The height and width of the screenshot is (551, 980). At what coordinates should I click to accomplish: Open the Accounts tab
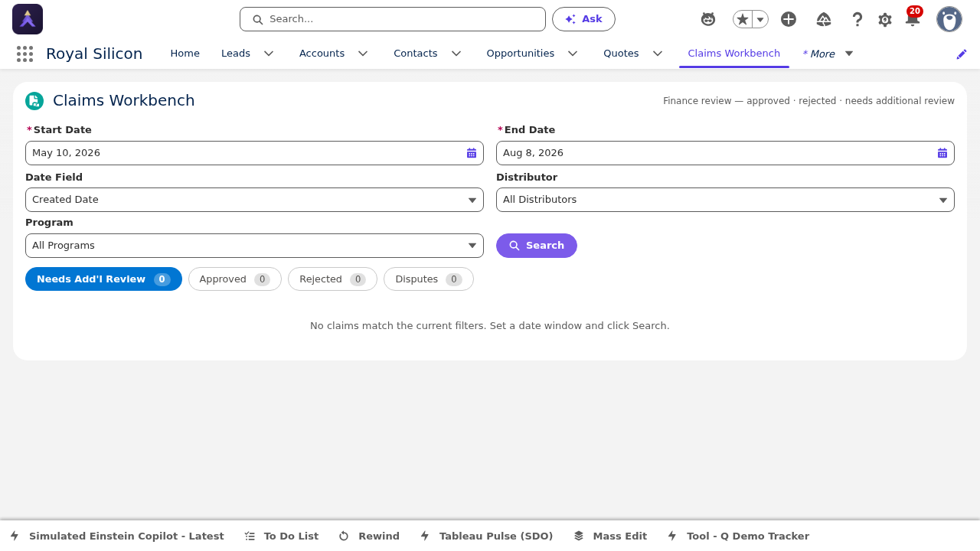click(322, 54)
